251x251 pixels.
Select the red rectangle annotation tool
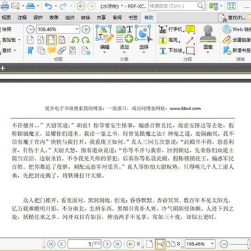click(190, 50)
